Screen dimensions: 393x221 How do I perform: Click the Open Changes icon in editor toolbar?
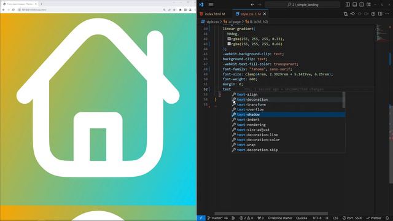(346, 14)
